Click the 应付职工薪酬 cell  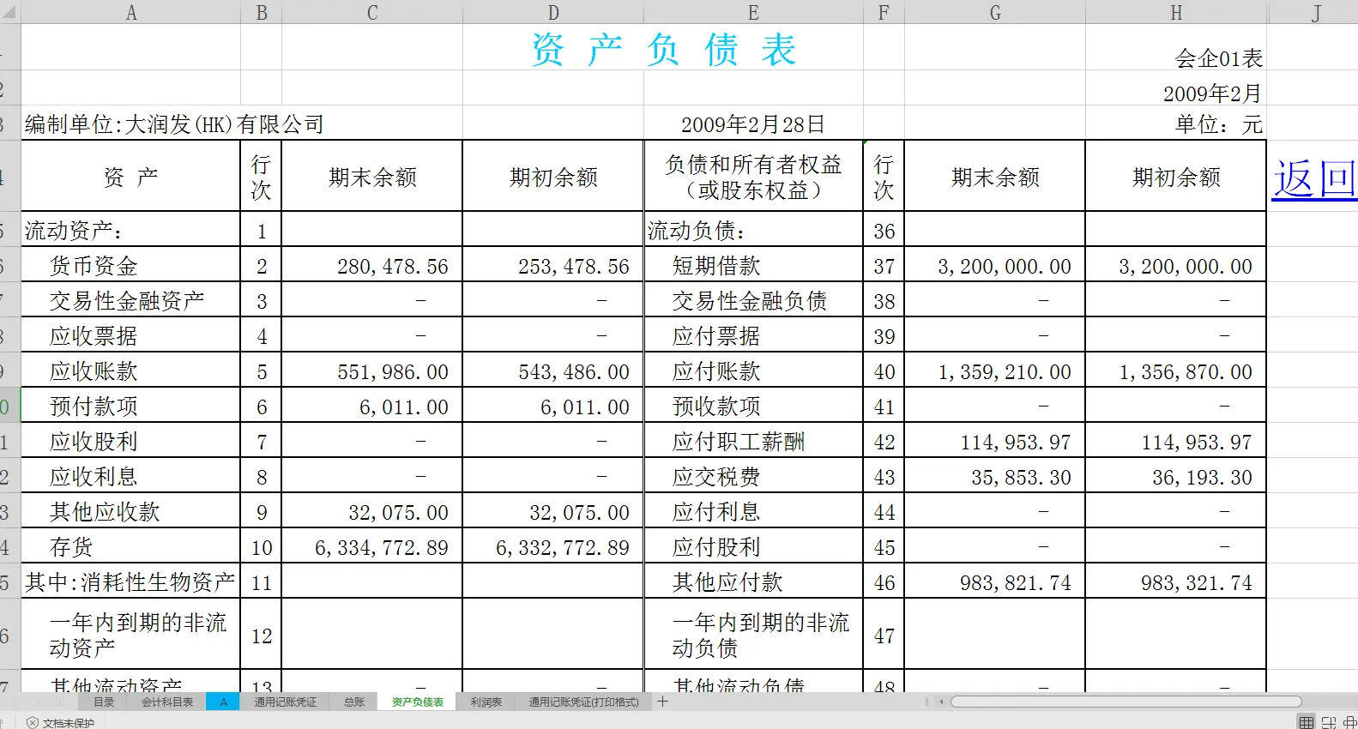[x=753, y=442]
